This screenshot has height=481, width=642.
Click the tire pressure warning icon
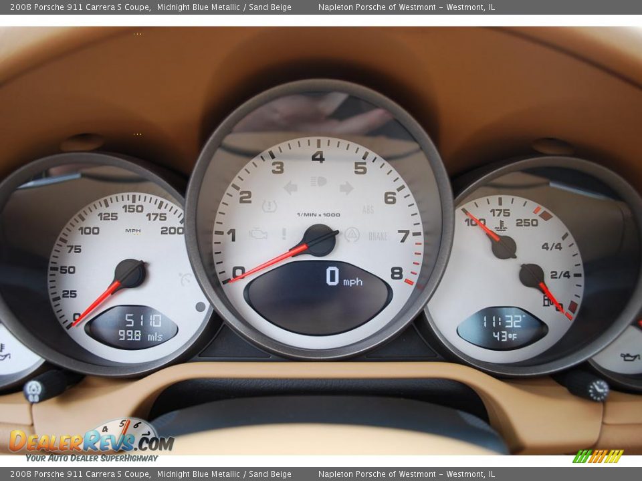(x=270, y=206)
